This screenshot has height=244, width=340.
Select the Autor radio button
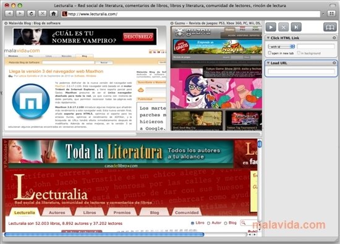pos(208,223)
